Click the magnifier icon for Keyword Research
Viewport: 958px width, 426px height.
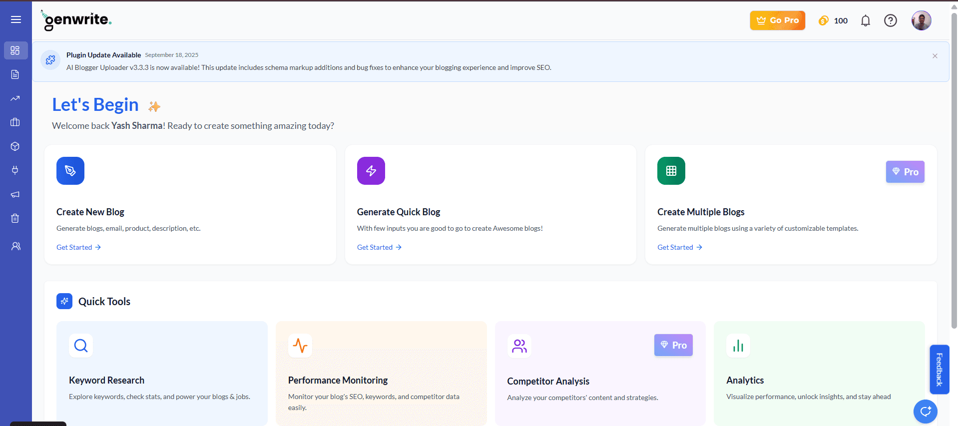coord(81,346)
